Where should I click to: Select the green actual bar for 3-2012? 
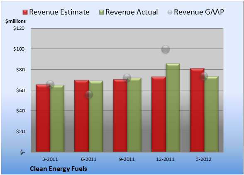pyautogui.click(x=212, y=114)
